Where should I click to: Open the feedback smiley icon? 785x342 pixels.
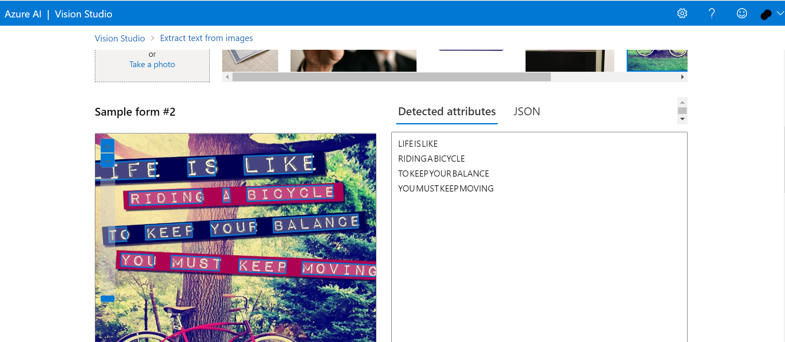pyautogui.click(x=742, y=14)
